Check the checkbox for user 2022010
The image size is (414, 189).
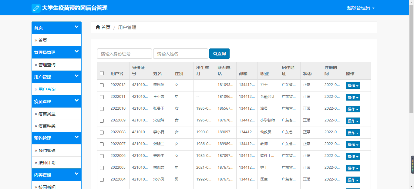pos(102,109)
